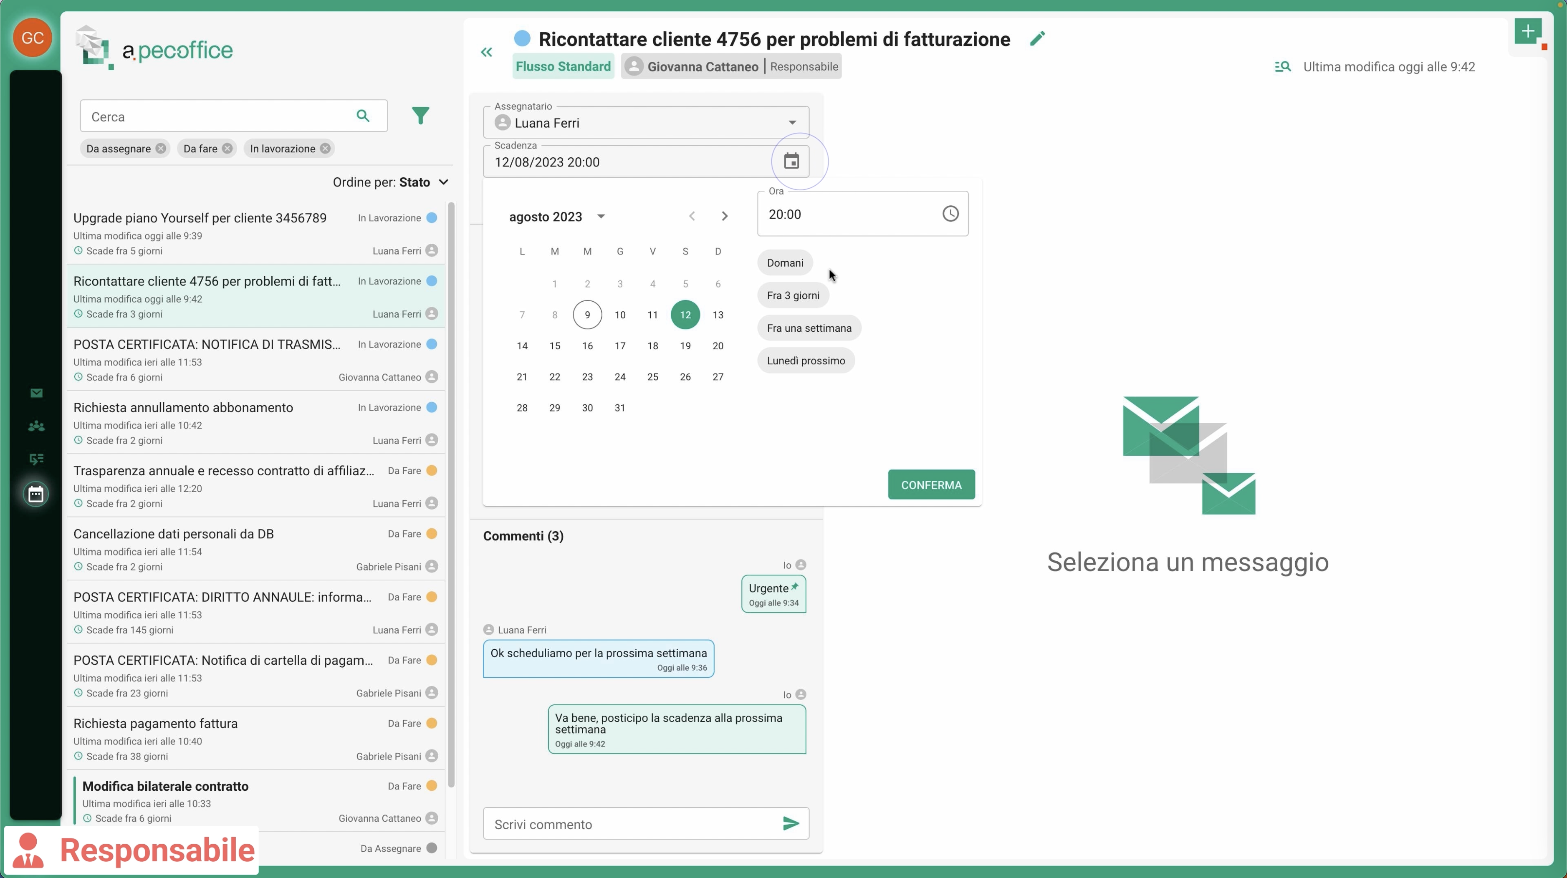Go to the previous month arrow

692,216
